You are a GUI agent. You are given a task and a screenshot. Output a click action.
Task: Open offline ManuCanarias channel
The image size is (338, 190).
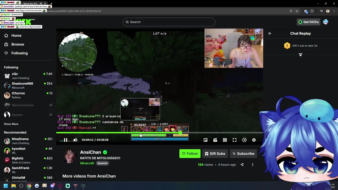tap(28, 105)
